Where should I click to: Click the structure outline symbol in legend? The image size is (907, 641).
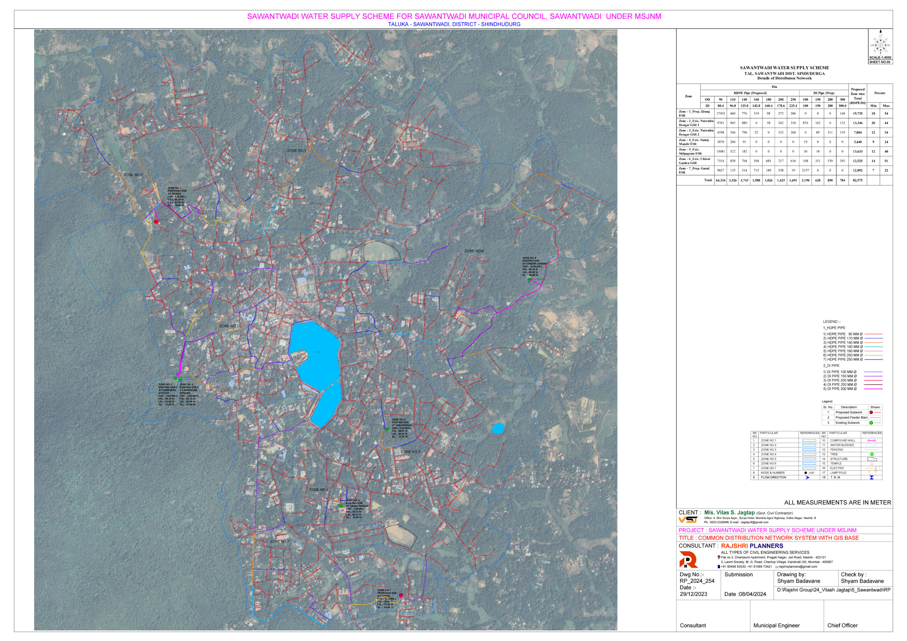click(x=872, y=459)
